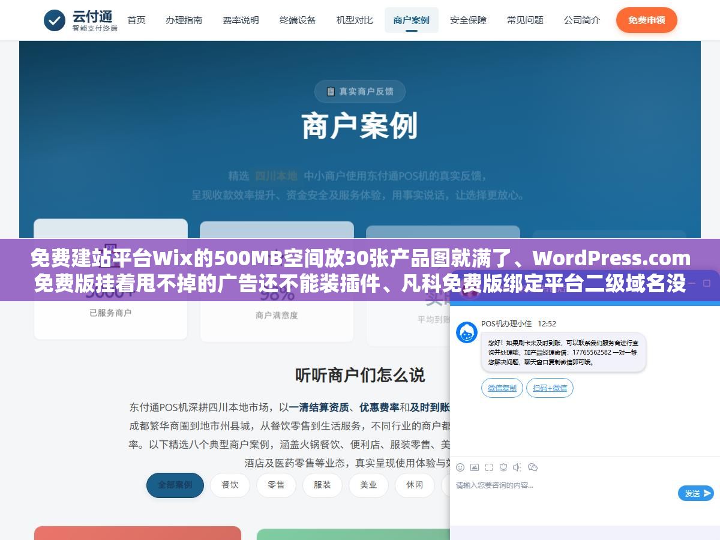Click the 已服务商户 stat label
The width and height of the screenshot is (720, 540).
click(x=110, y=313)
